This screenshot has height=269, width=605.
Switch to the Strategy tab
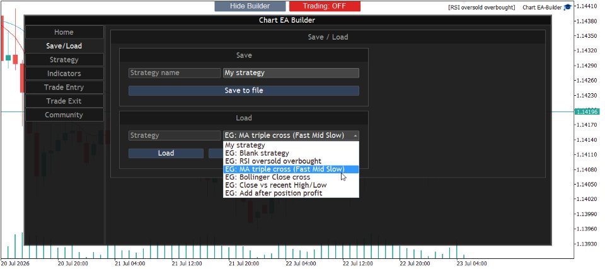(64, 60)
